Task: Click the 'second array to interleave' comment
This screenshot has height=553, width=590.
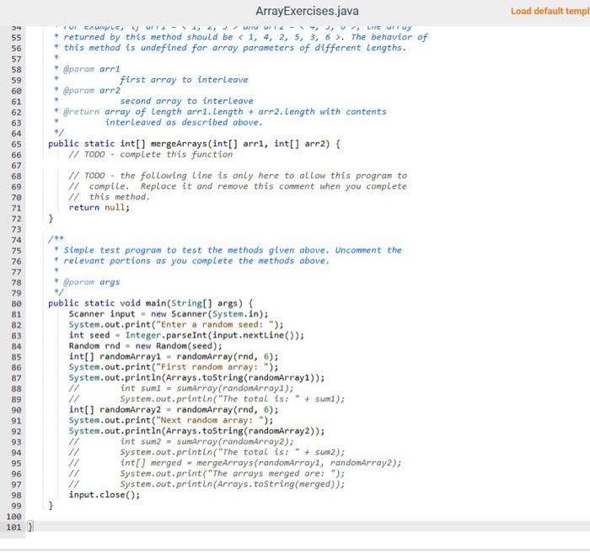Action: click(186, 101)
